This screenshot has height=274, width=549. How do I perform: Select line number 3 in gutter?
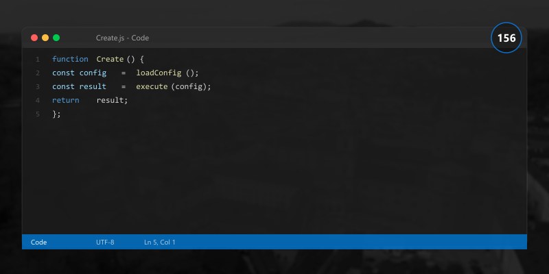tap(38, 87)
